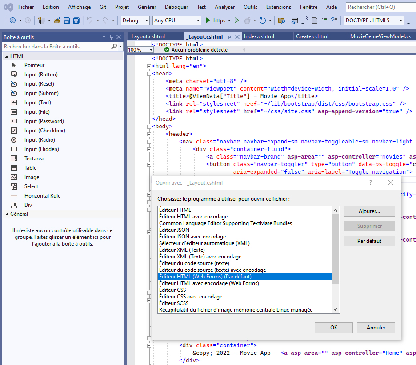Click the Par défaut button
The image size is (416, 365).
coord(369,241)
